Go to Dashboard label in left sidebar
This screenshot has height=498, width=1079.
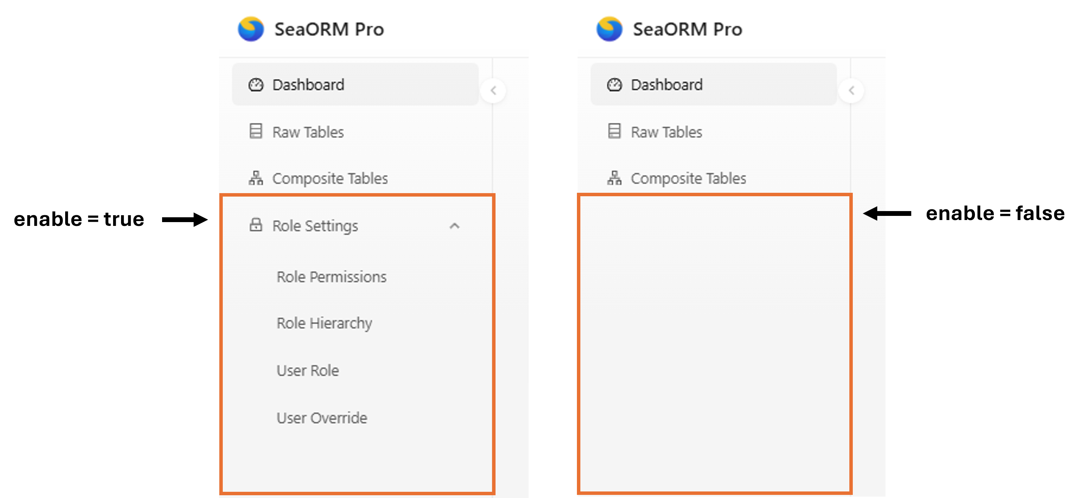pyautogui.click(x=308, y=84)
